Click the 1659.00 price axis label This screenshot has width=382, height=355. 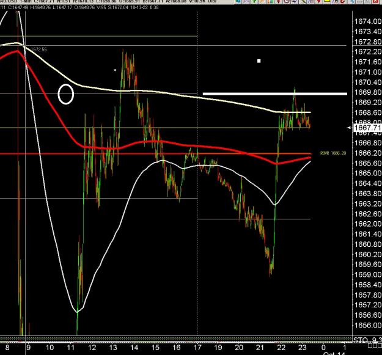click(x=367, y=274)
